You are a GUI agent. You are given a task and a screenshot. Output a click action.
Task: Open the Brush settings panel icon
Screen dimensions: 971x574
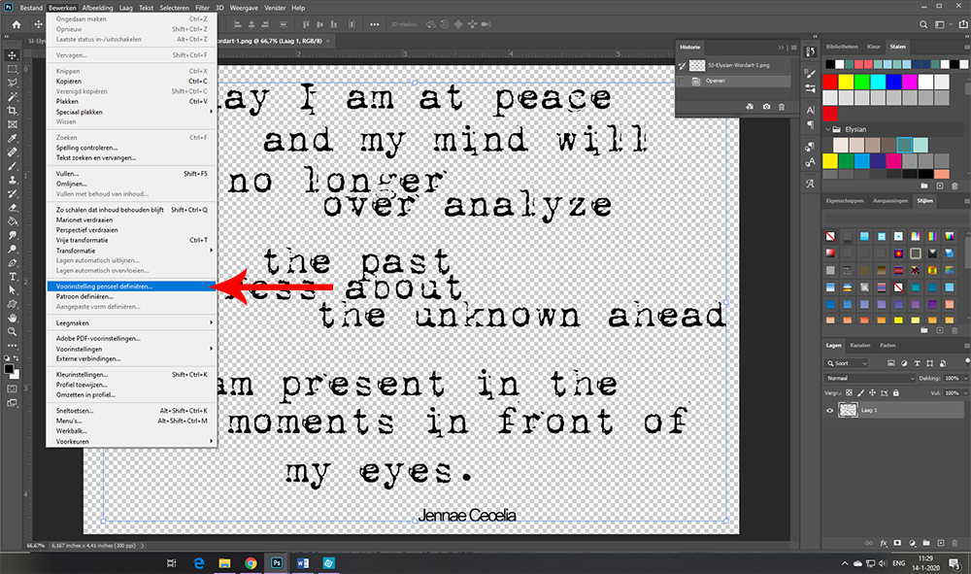point(810,74)
